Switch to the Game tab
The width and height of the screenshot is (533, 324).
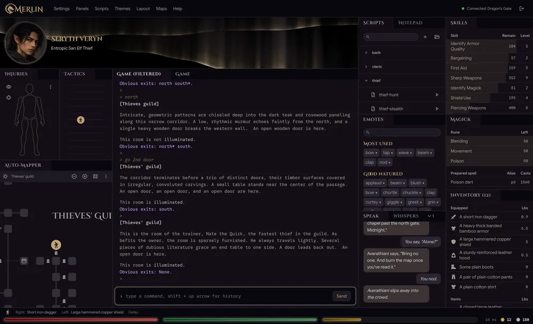tap(182, 74)
